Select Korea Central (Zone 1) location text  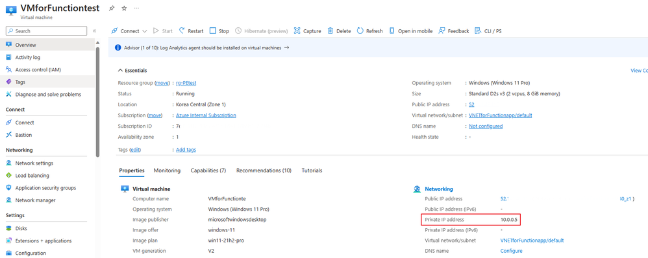(x=201, y=104)
